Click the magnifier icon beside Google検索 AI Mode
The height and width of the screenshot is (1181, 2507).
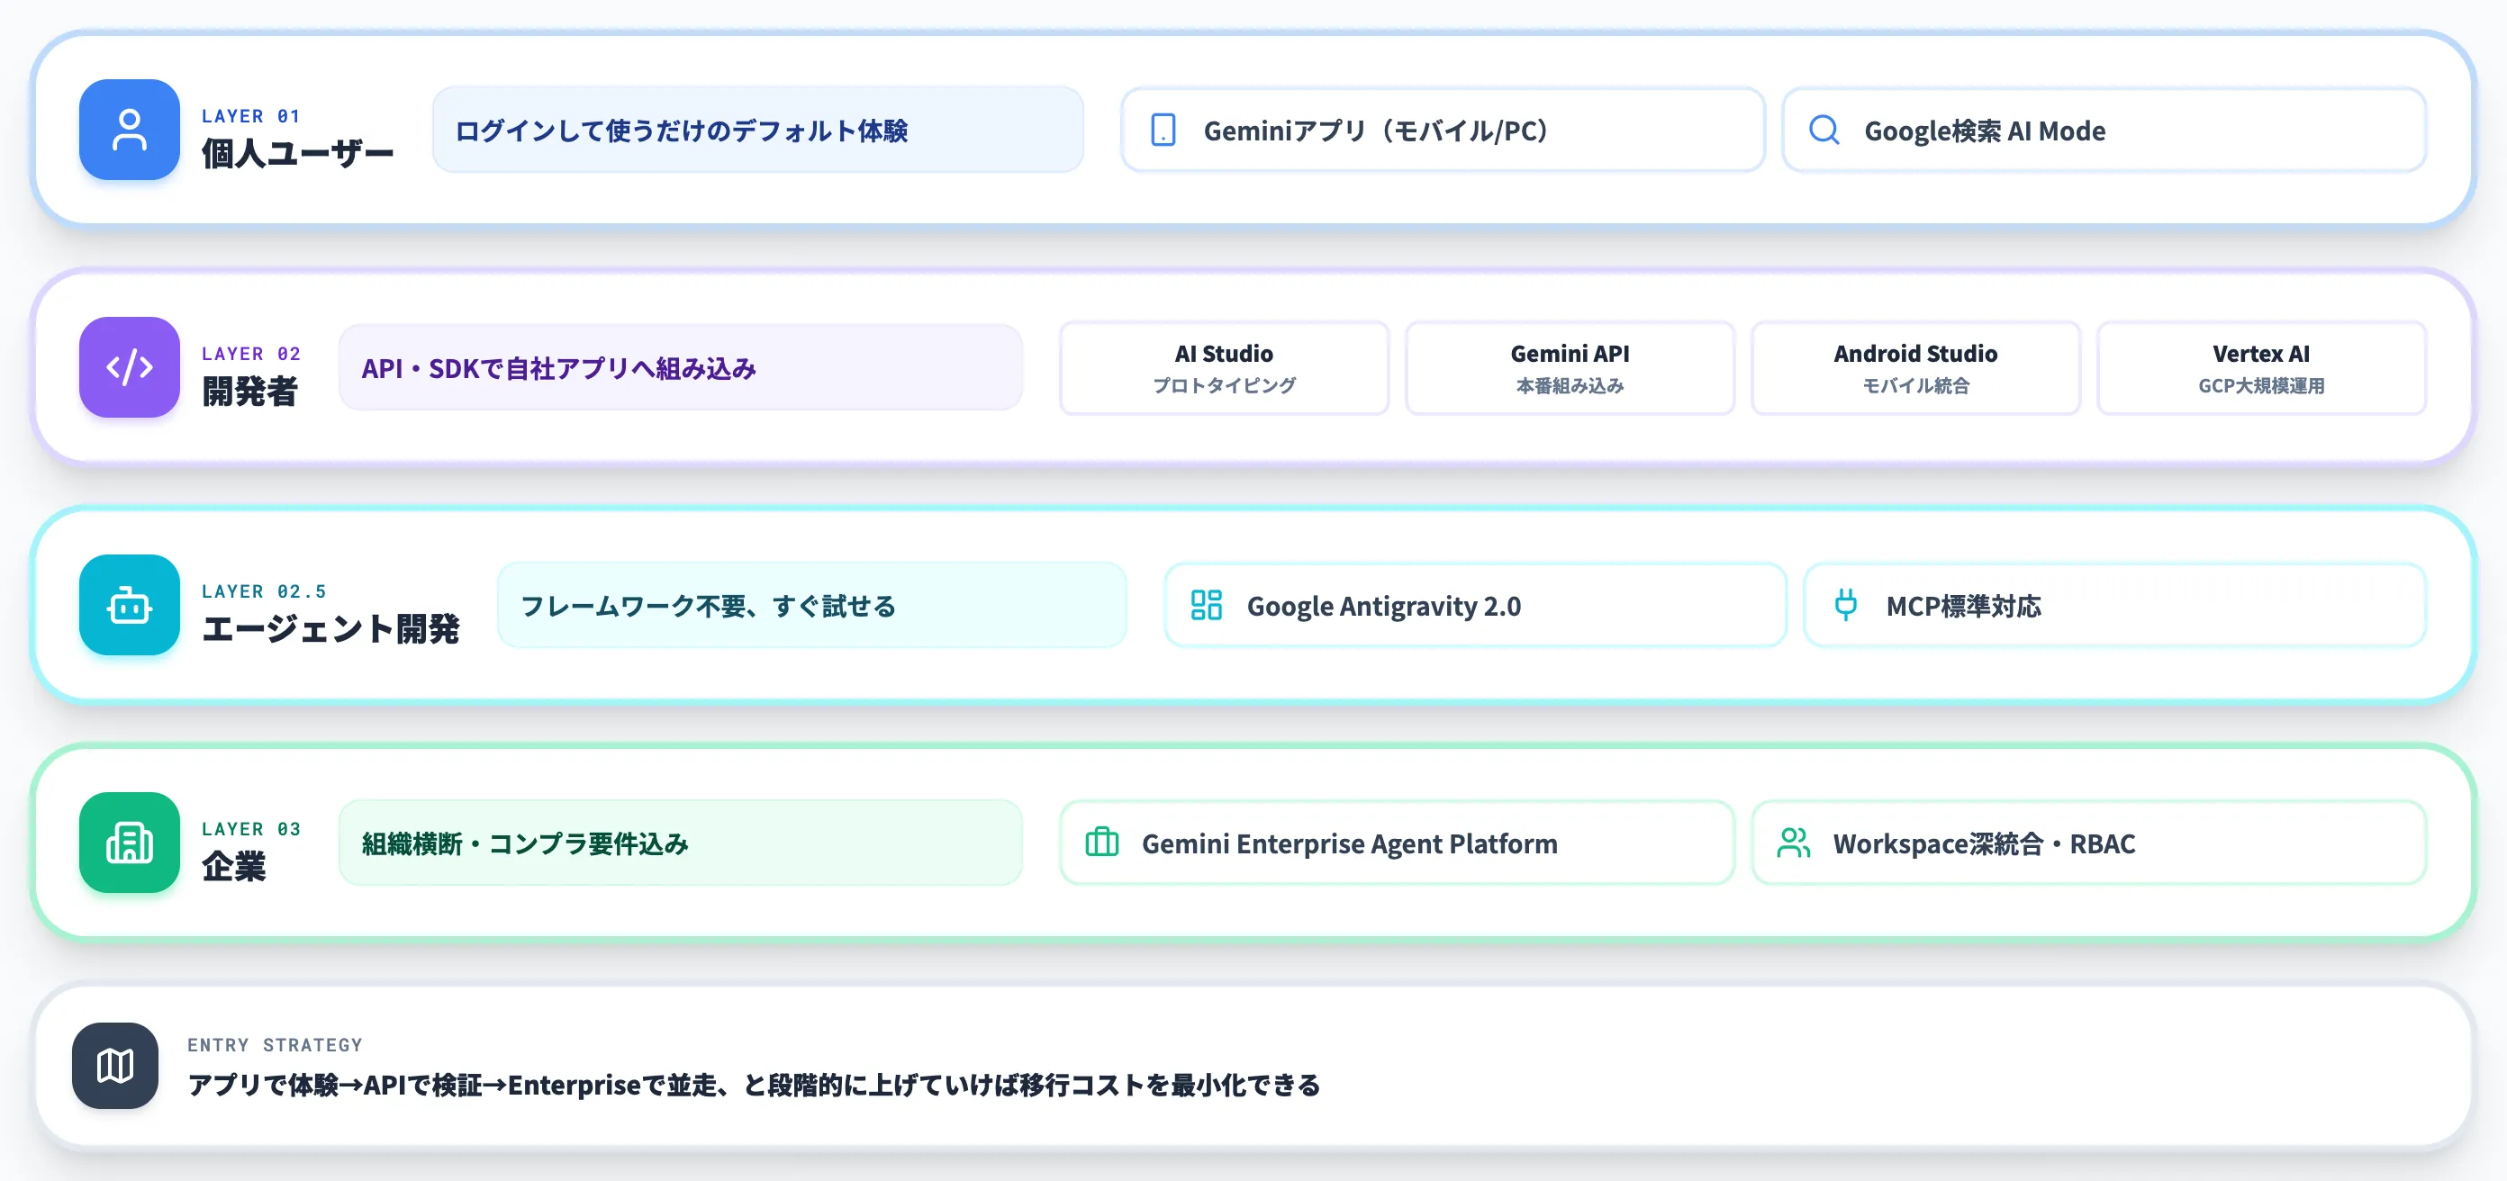tap(1824, 131)
